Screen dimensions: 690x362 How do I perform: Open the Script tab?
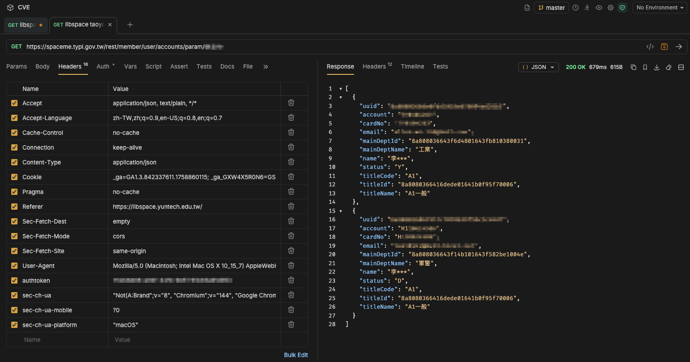pos(153,66)
